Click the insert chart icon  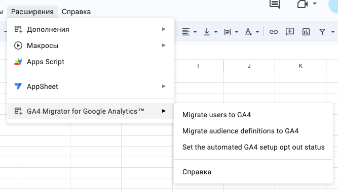(x=306, y=32)
